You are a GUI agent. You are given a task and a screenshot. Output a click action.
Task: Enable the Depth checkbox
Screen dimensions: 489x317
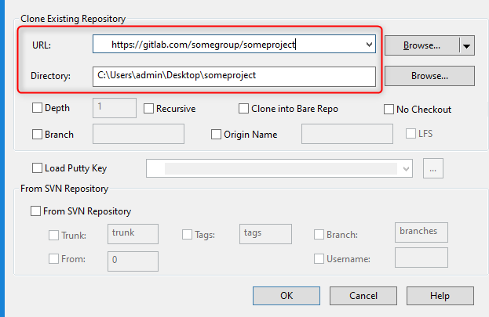click(x=38, y=109)
